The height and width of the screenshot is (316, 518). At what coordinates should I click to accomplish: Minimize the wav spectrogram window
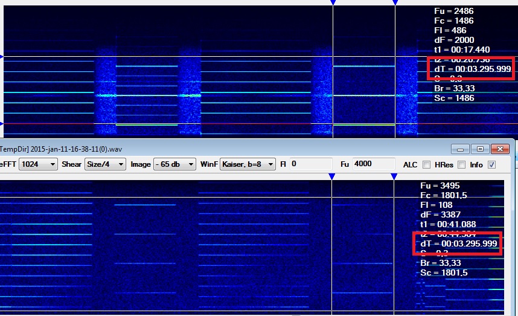pos(462,149)
